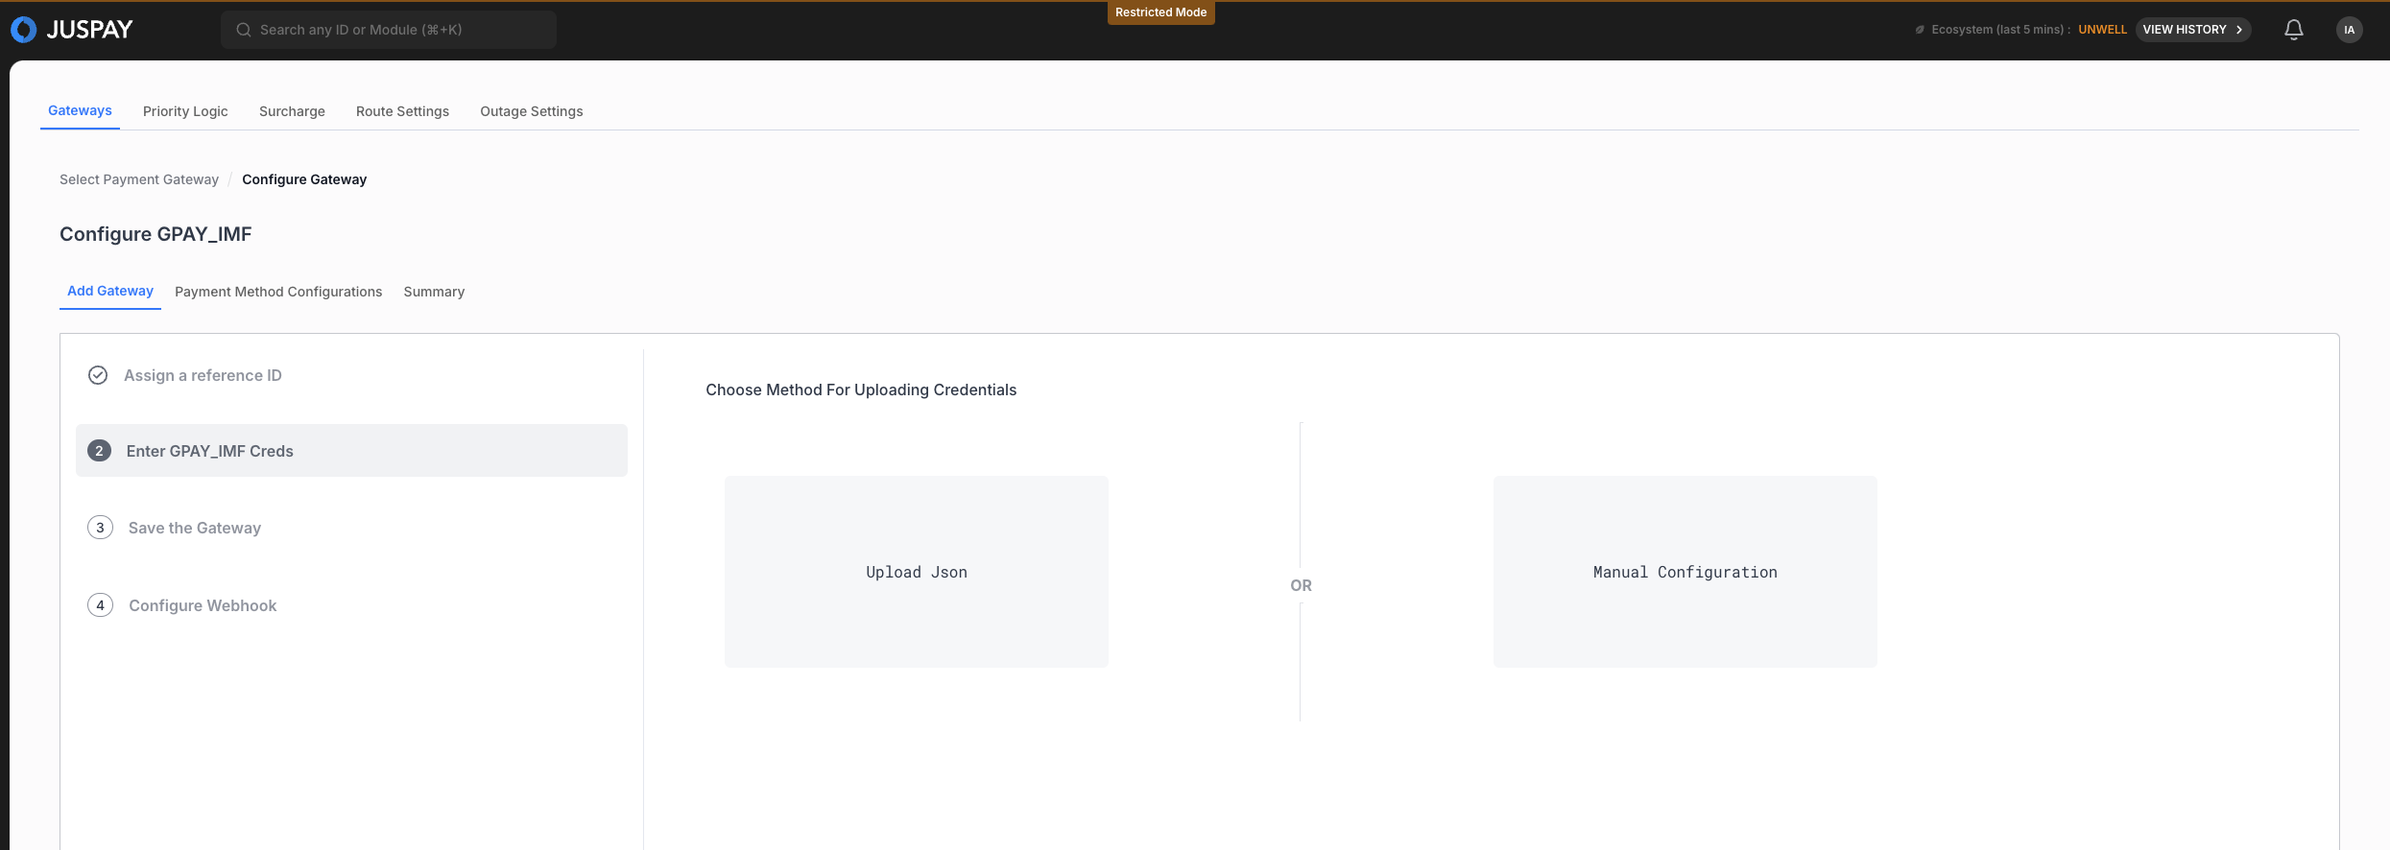Expand View History chevron

[2239, 30]
